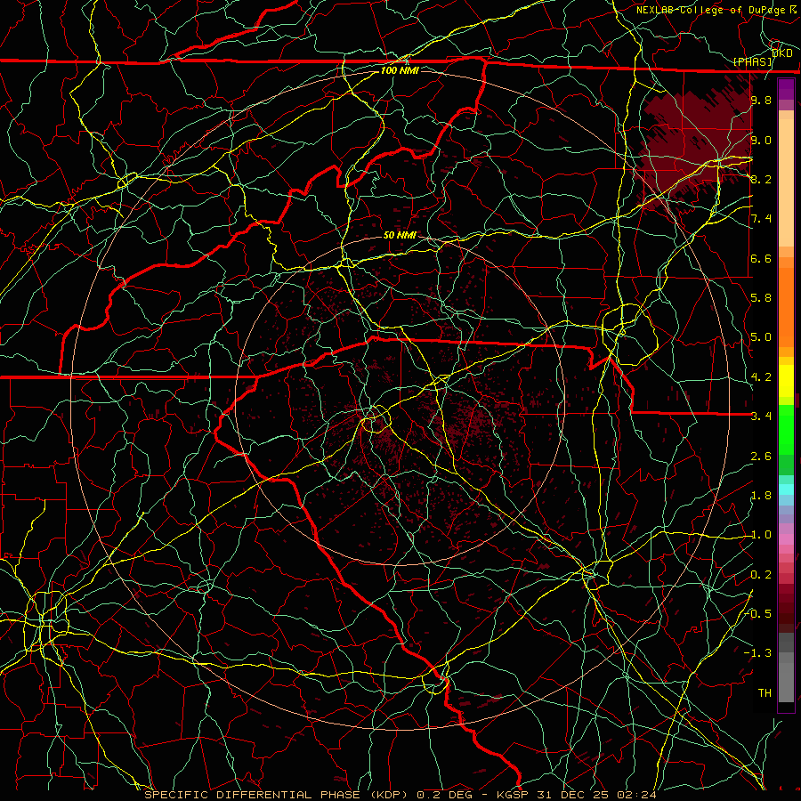Click the "KGSP" radar site identifier

tap(511, 795)
